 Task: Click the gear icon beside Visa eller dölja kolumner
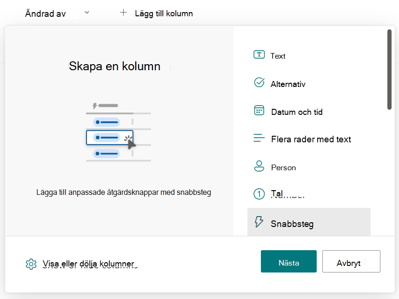(31, 264)
